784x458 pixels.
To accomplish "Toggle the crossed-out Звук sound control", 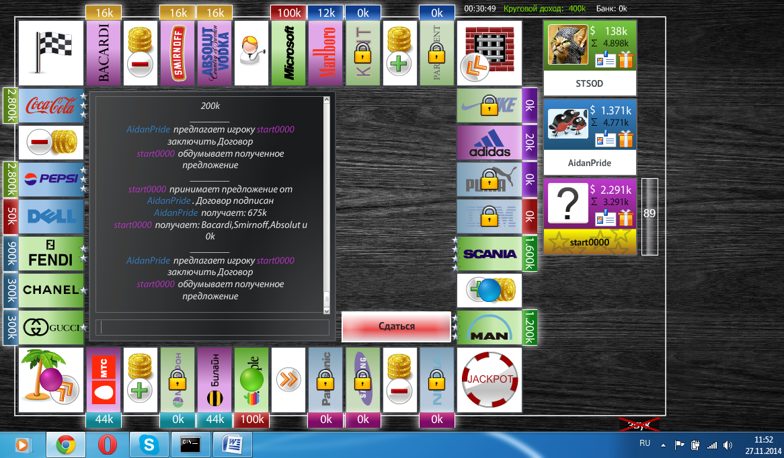I will [639, 424].
